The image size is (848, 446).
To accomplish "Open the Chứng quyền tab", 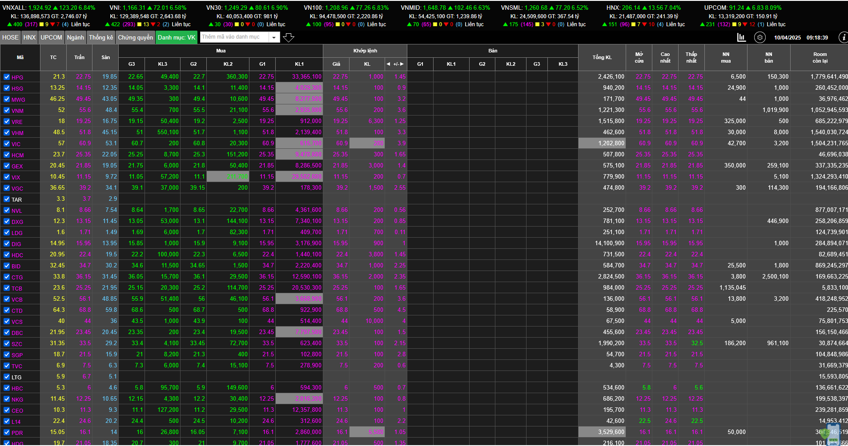I will (136, 37).
